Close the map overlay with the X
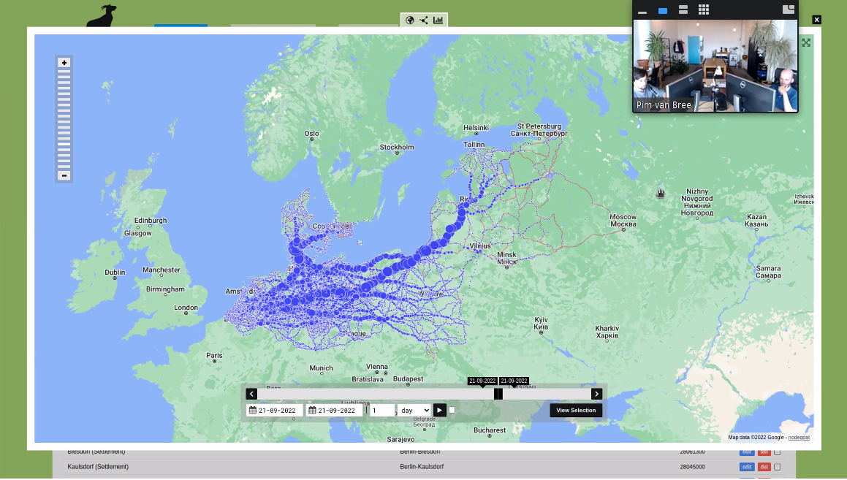This screenshot has height=480, width=847. coord(817,20)
